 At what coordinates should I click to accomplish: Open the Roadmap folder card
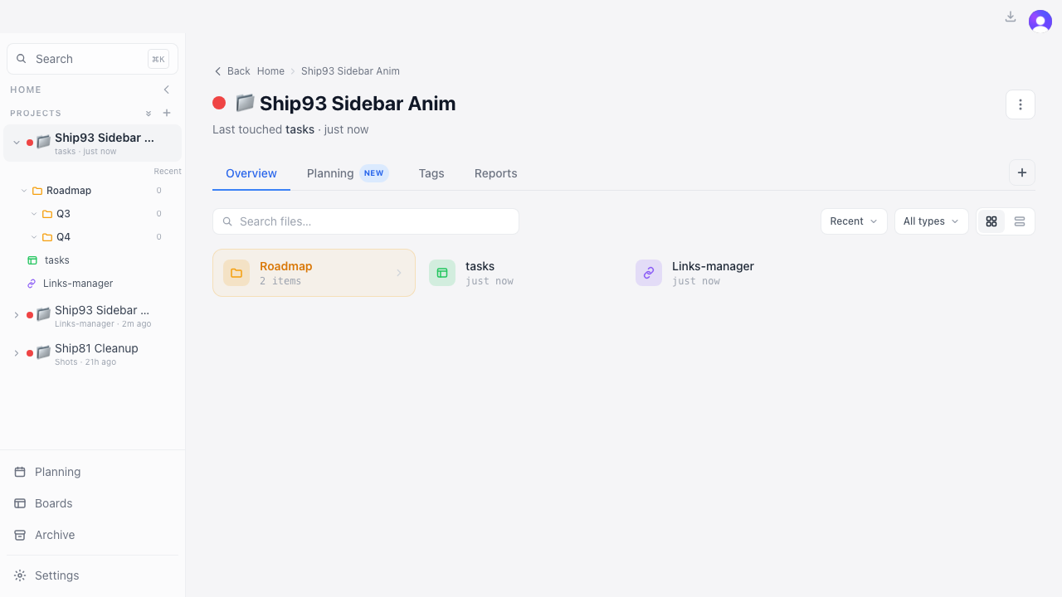[314, 273]
